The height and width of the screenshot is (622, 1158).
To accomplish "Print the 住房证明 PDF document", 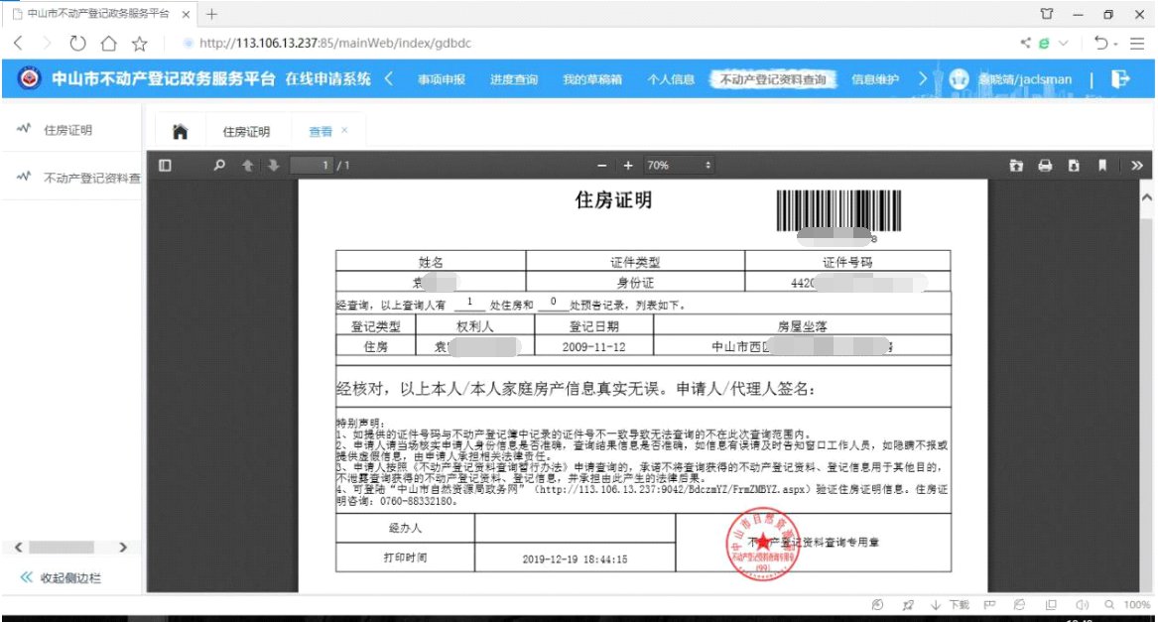I will pos(1045,165).
